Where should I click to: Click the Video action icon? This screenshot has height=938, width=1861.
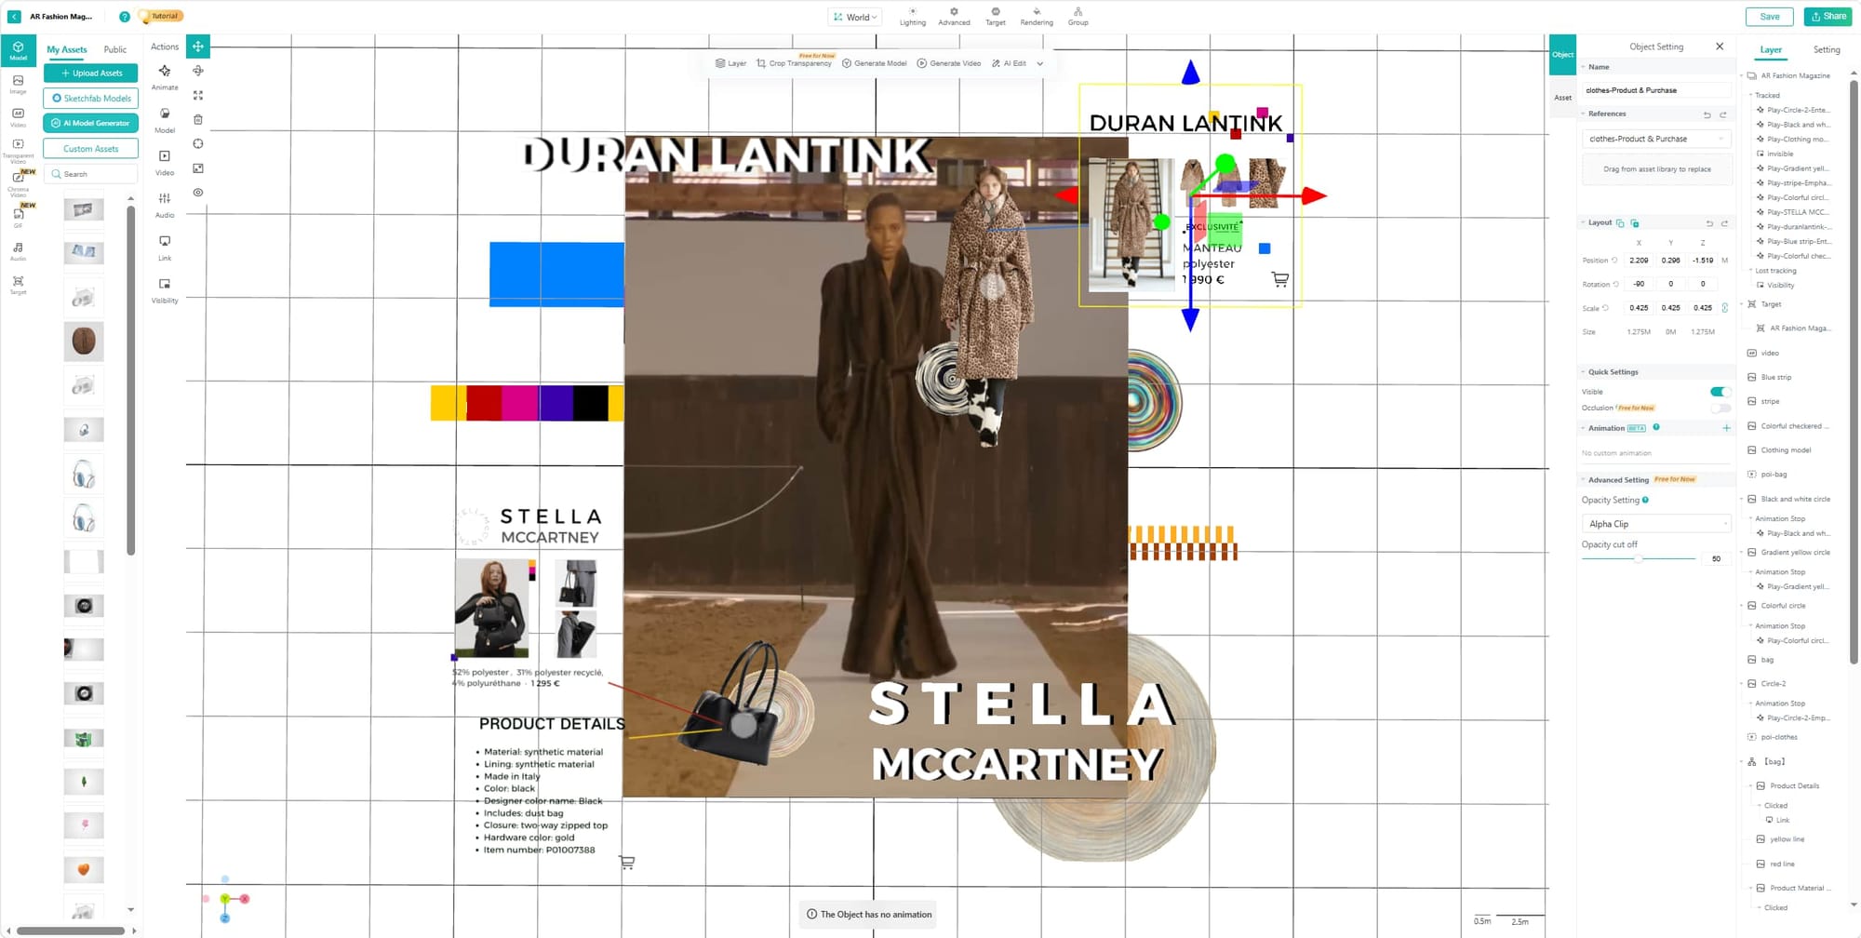point(165,162)
